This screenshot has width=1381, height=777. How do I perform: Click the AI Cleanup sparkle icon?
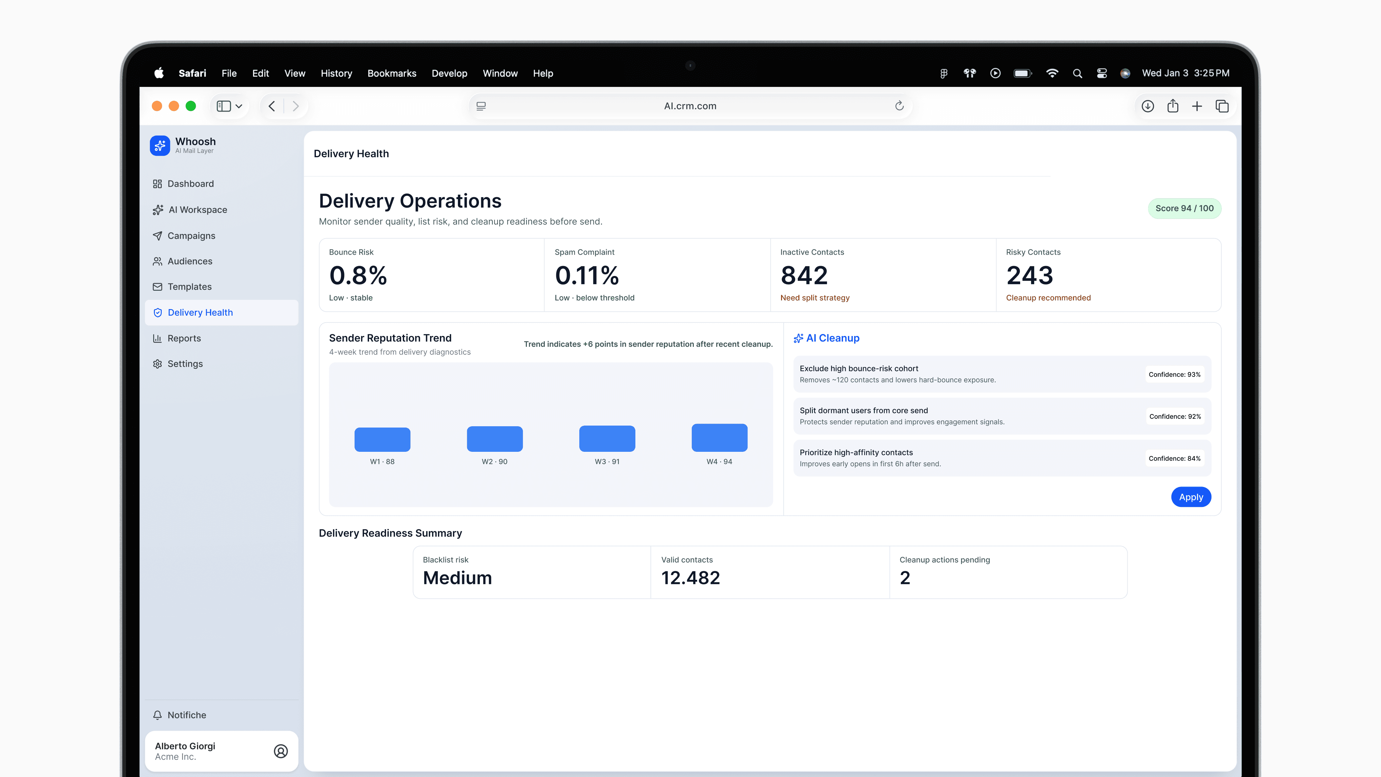(x=799, y=338)
